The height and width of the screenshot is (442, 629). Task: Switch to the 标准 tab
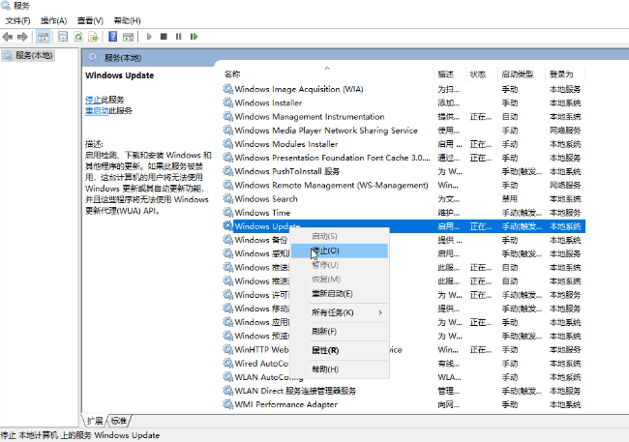coord(119,421)
